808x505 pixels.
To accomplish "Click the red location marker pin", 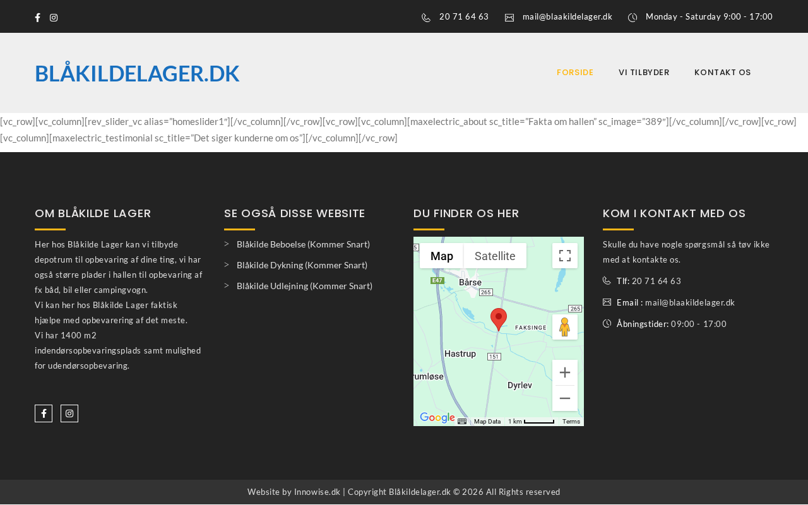I will click(x=499, y=319).
